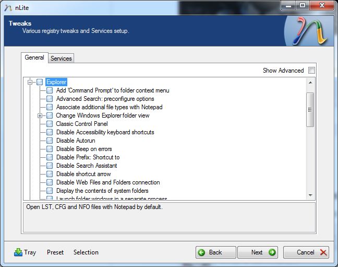338x267 pixels.
Task: Select 'Disable Autorun' text row
Action: [x=76, y=141]
